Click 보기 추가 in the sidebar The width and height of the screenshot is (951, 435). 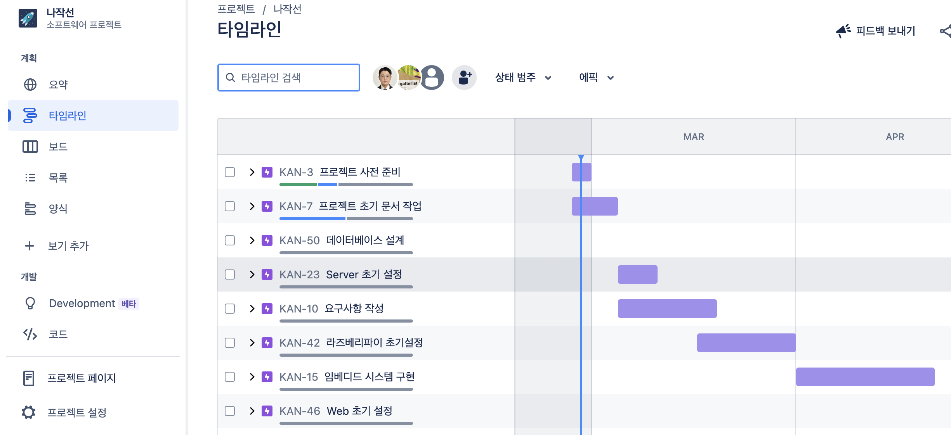pos(68,246)
